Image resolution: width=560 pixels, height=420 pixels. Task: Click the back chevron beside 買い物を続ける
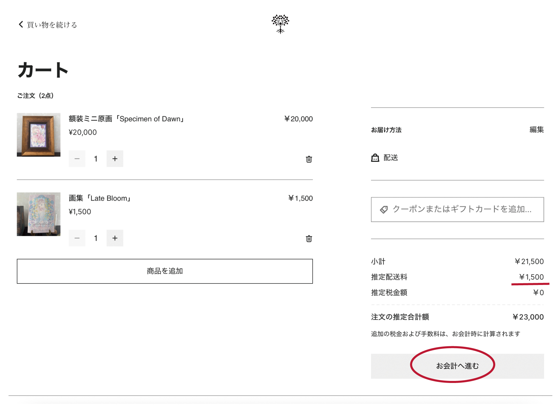click(x=21, y=24)
